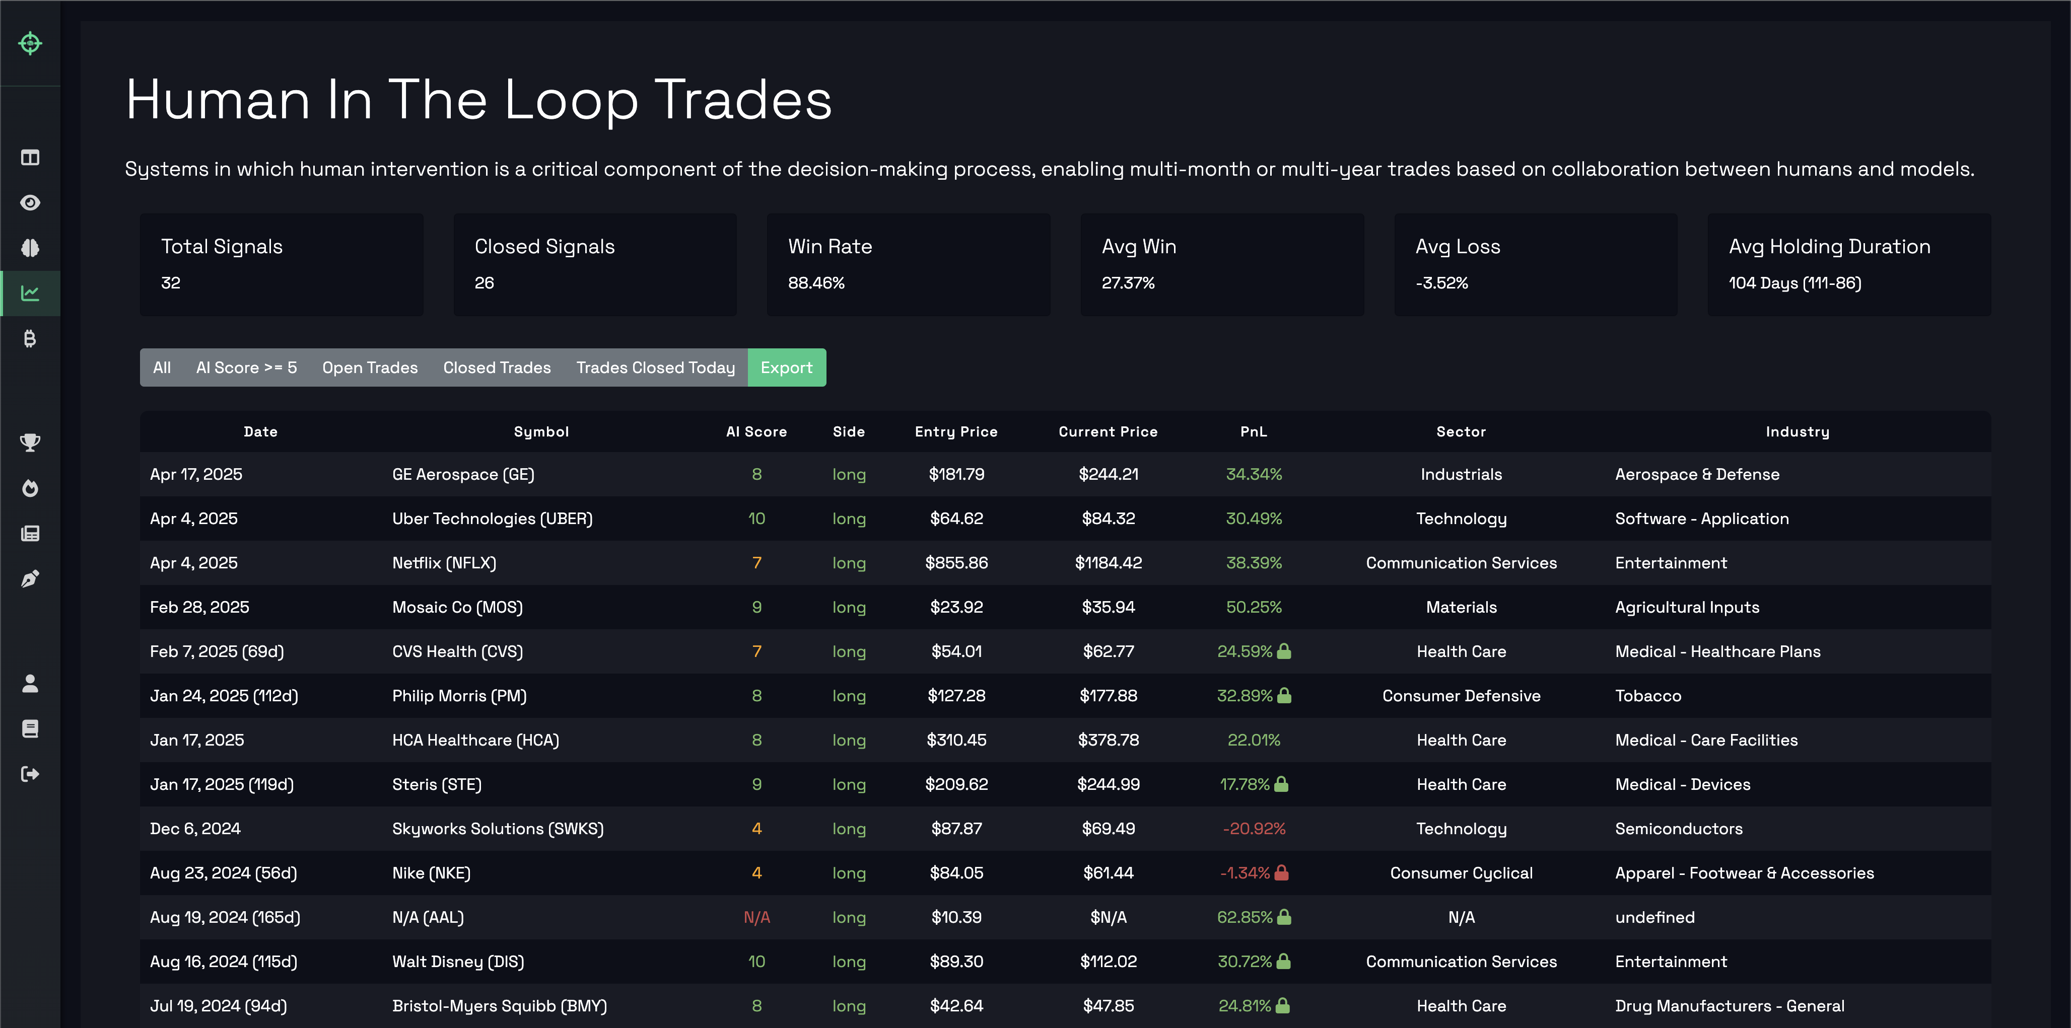Viewport: 2071px width, 1028px height.
Task: Click the Total Signals stat card
Action: (282, 264)
